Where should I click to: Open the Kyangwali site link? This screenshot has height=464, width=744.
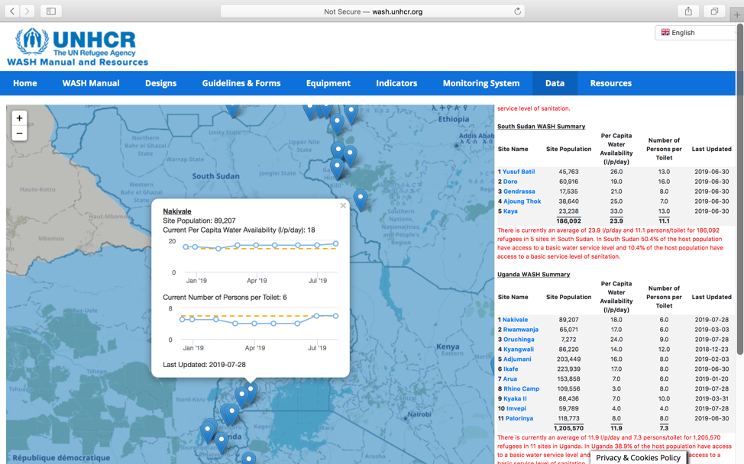518,350
